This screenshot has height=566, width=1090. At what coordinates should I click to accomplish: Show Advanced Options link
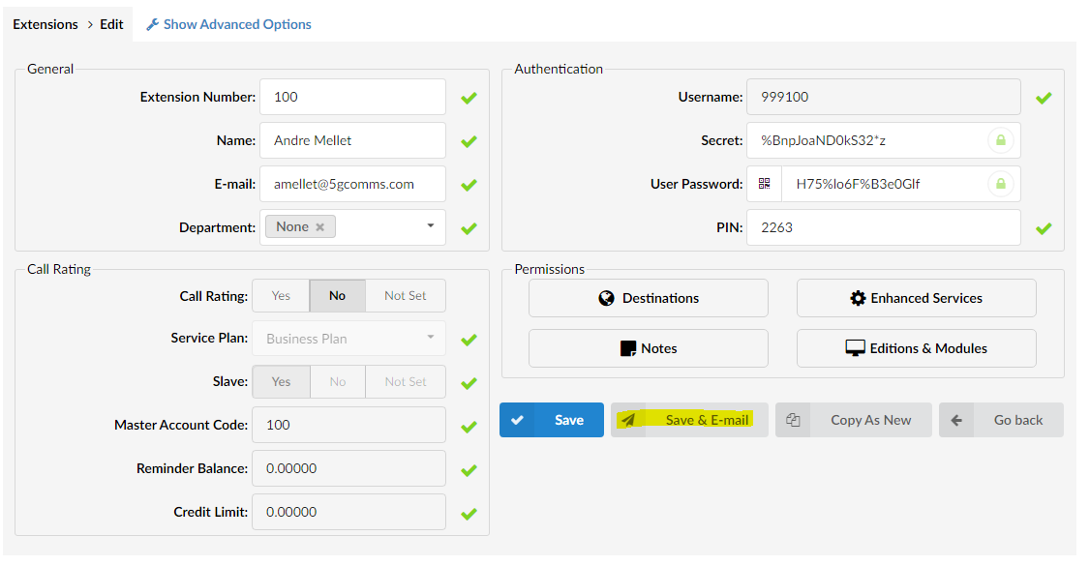237,24
